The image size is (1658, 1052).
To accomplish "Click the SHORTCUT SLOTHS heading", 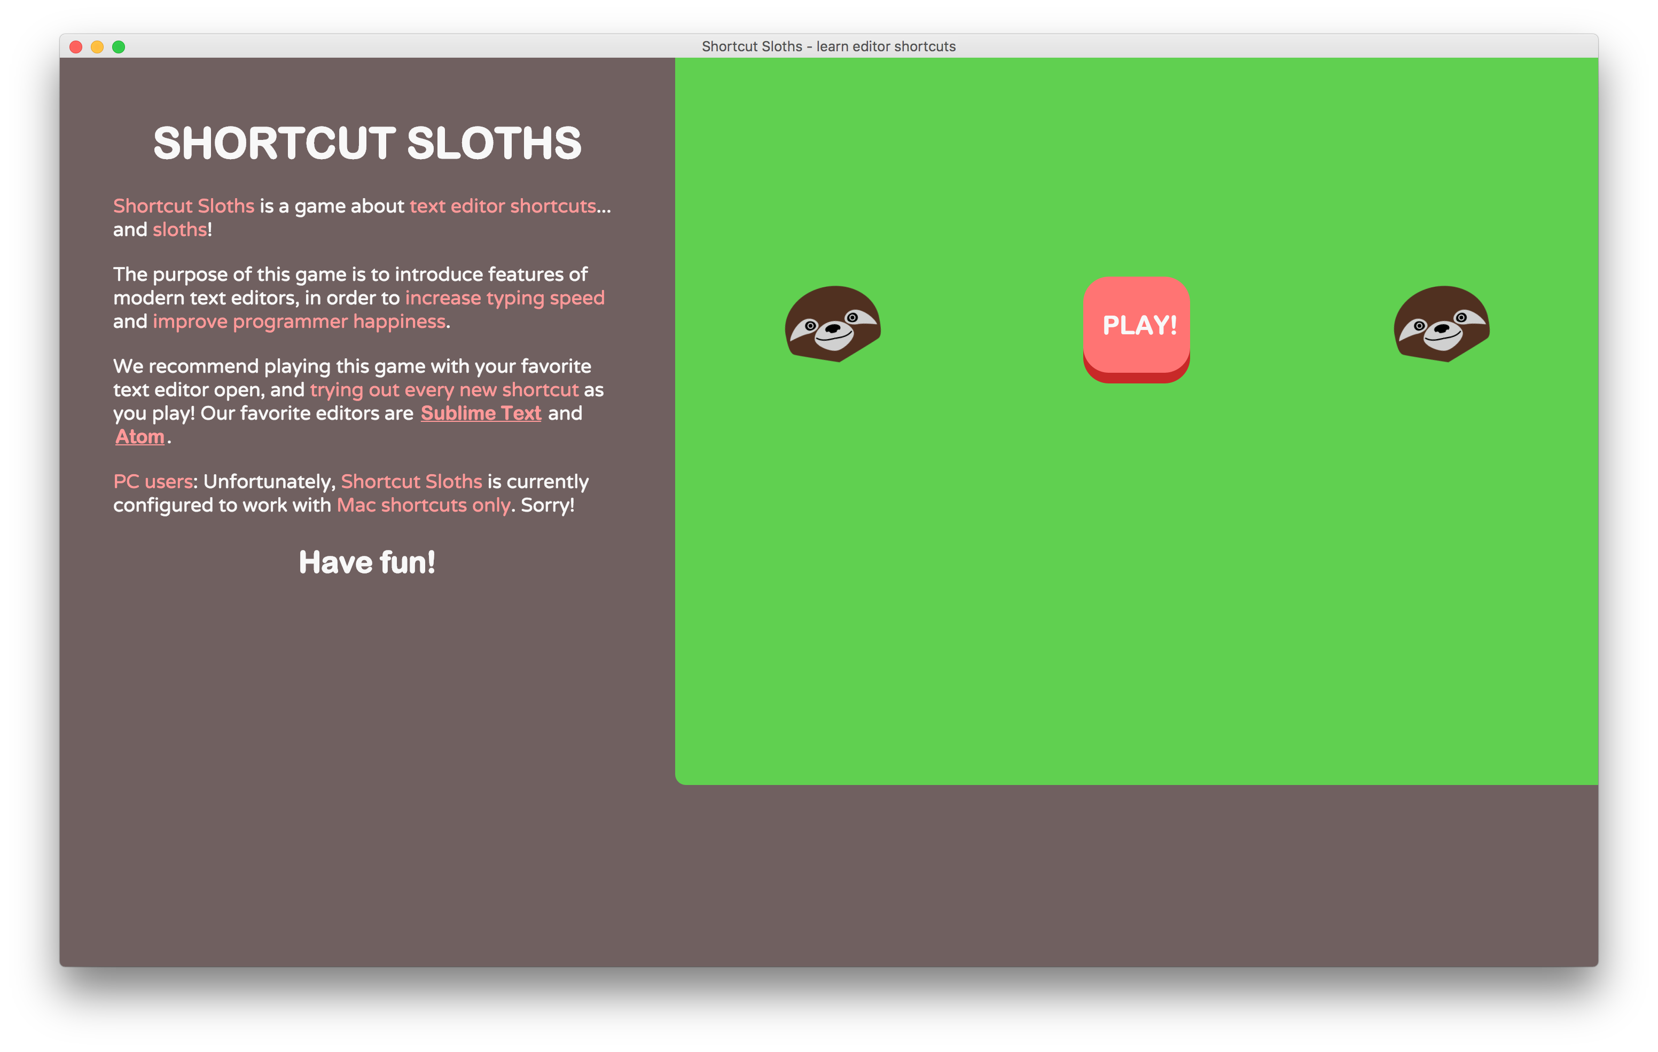I will (x=367, y=143).
